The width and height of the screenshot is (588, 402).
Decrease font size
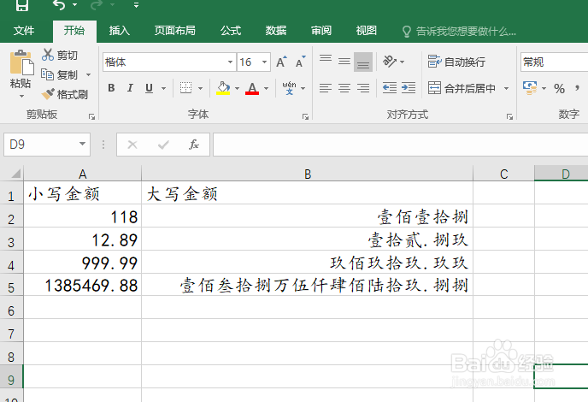click(x=300, y=62)
